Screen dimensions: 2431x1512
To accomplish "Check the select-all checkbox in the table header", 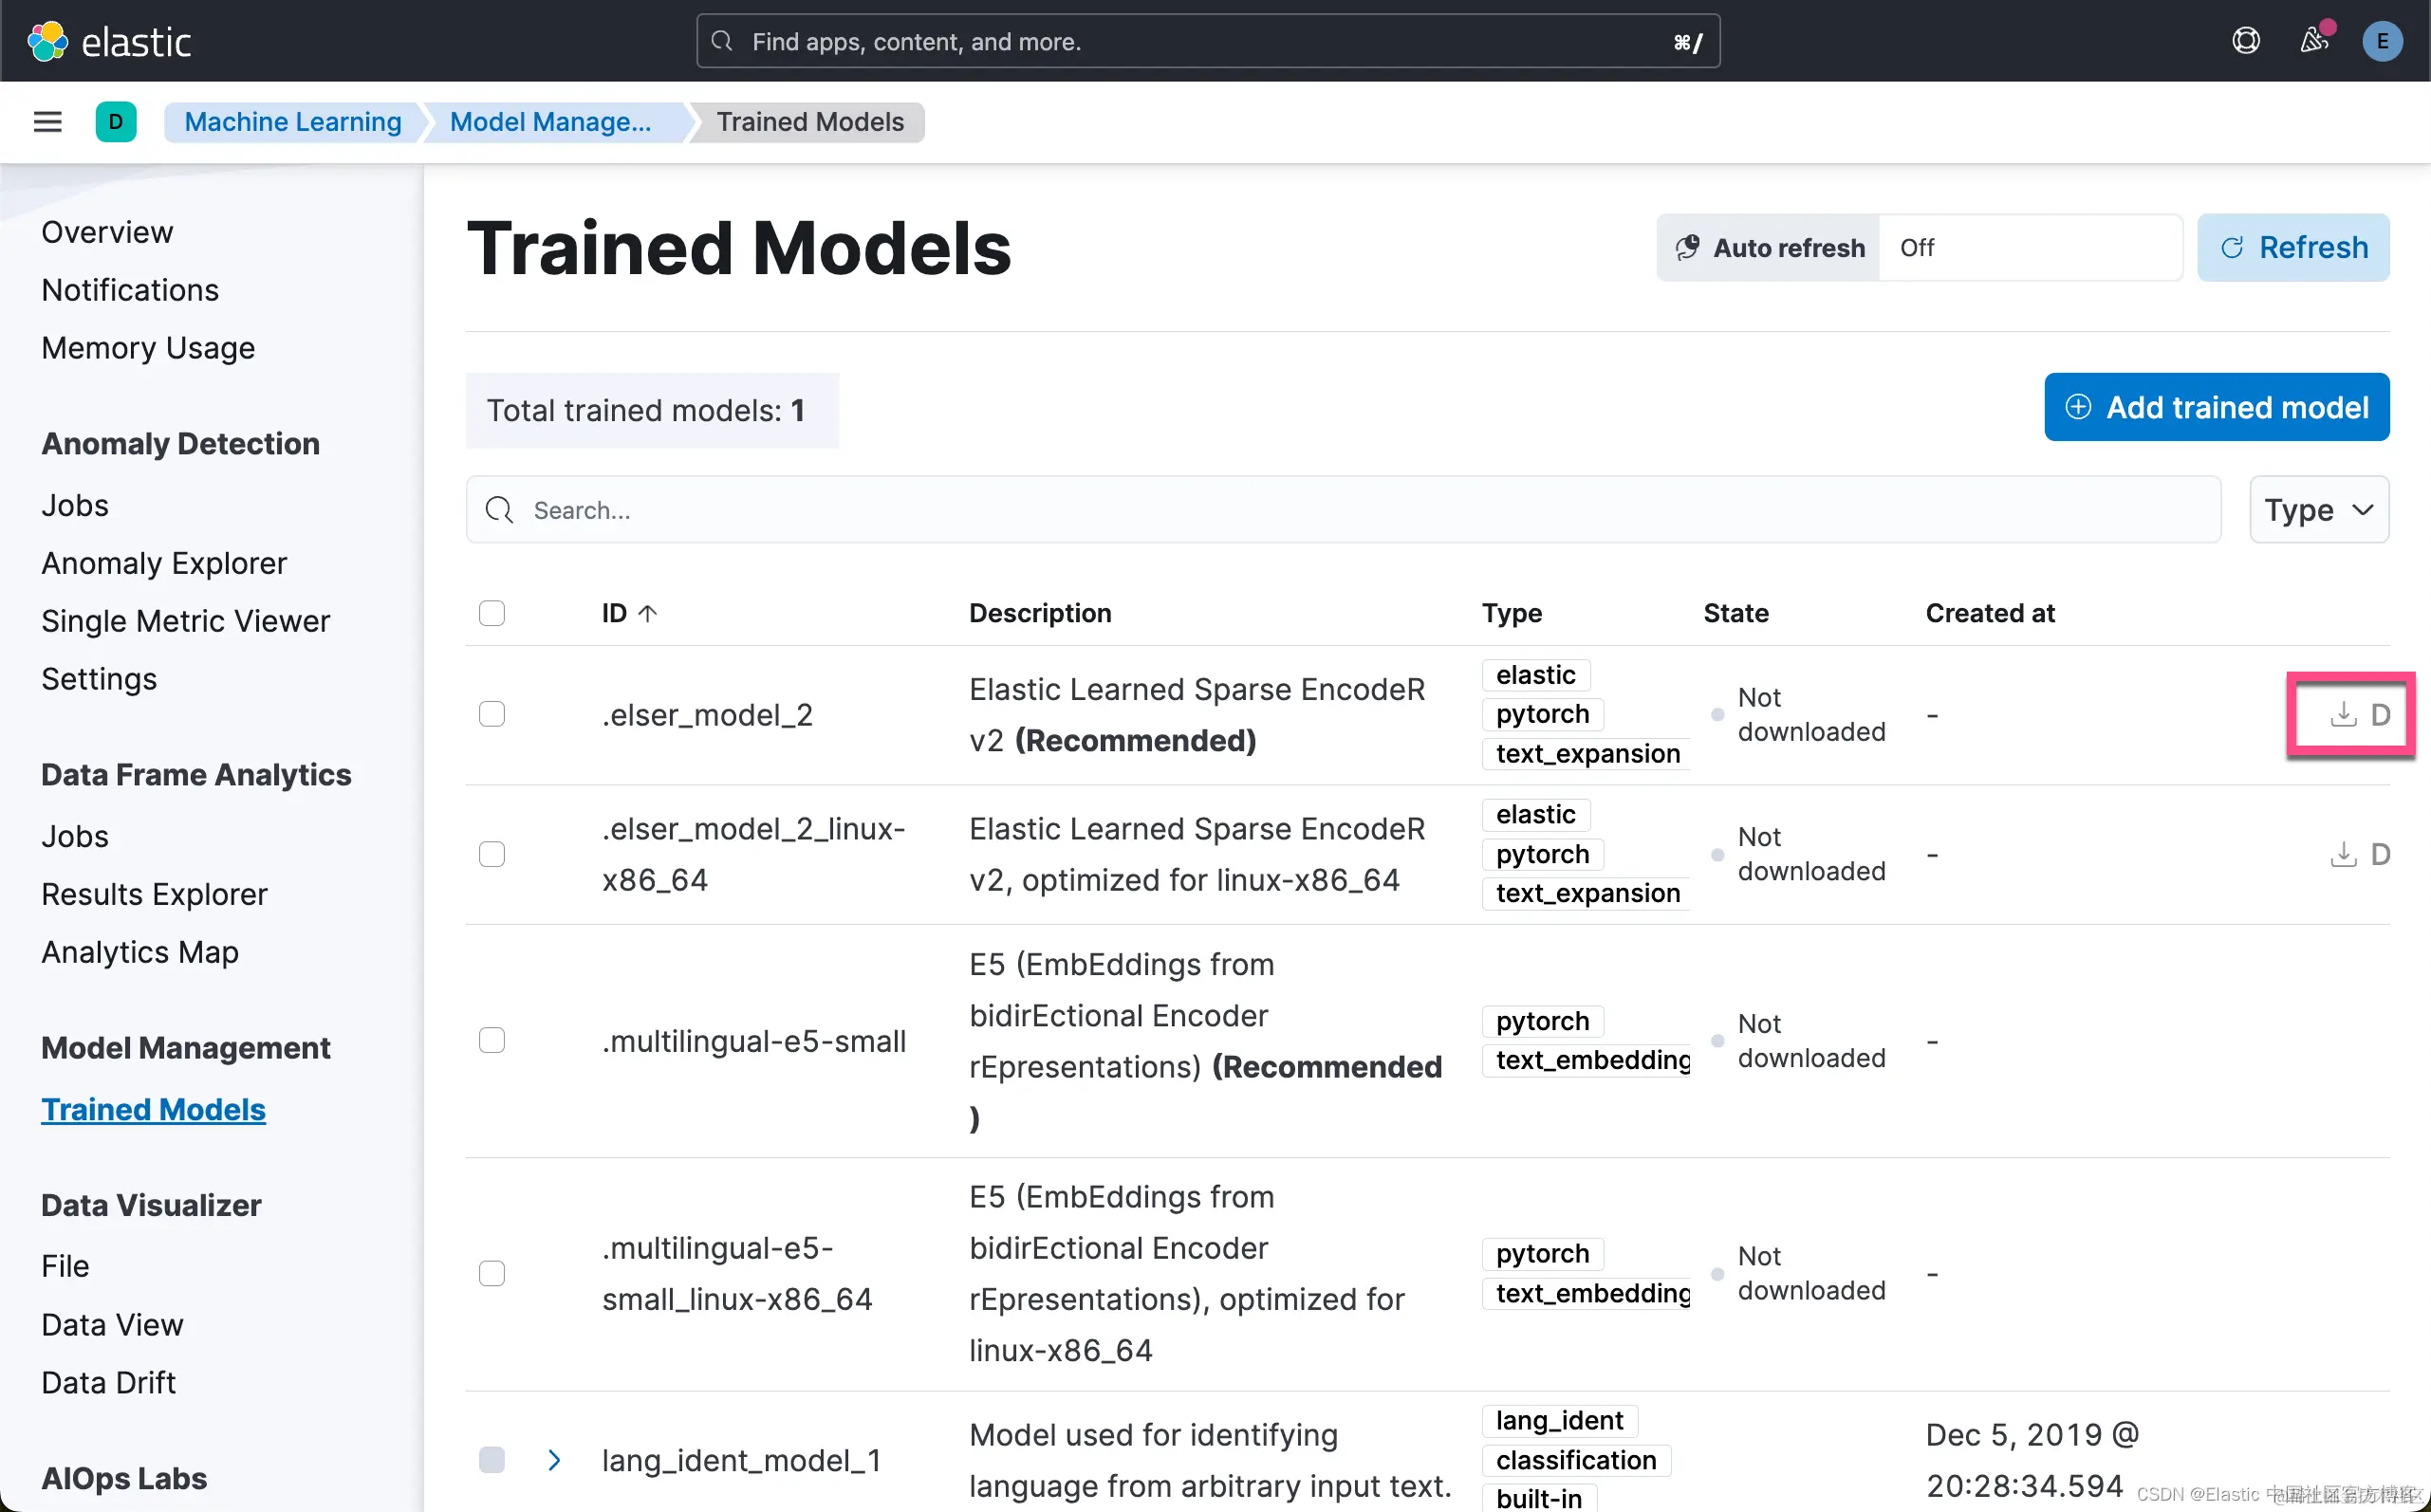I will 492,613.
